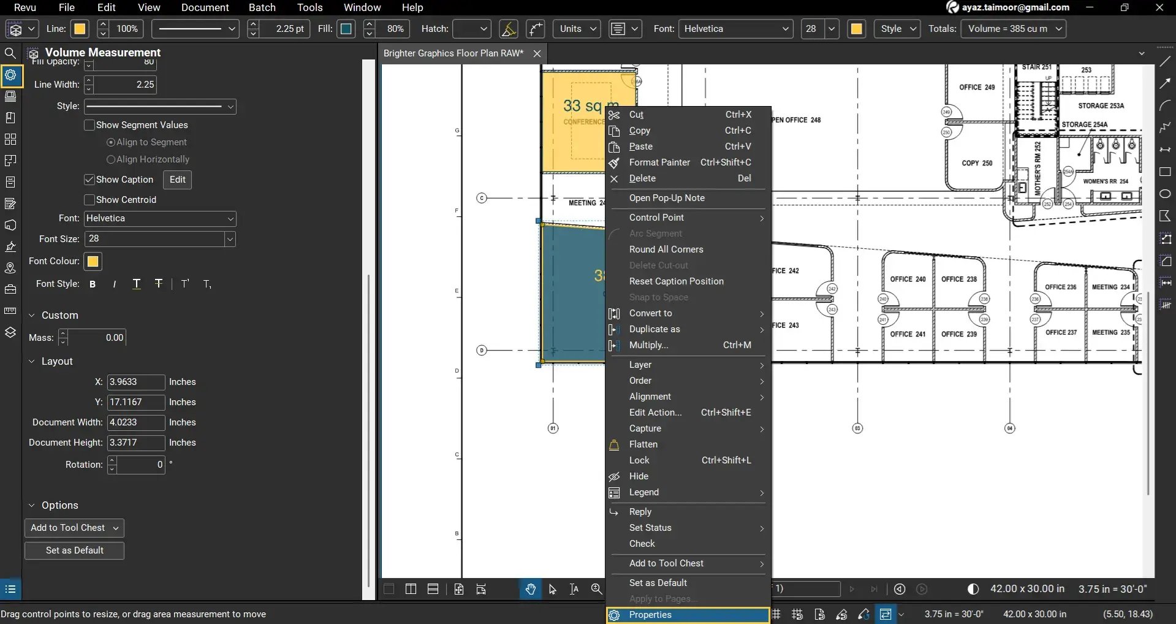
Task: Click the Edit button next to Show Caption
Action: (176, 180)
